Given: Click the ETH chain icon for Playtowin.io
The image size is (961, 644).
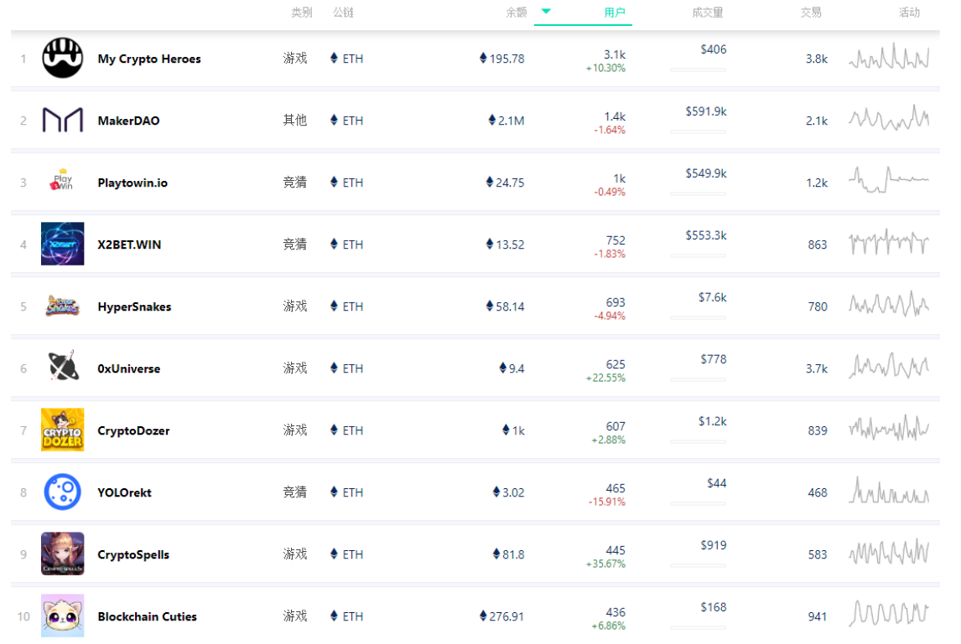Looking at the screenshot, I should point(334,182).
